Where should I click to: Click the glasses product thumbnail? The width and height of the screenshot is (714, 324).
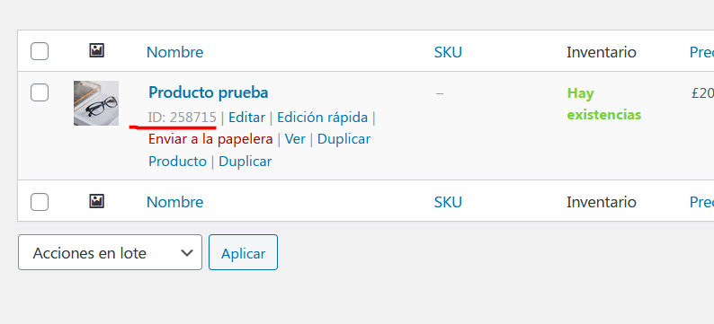(96, 103)
